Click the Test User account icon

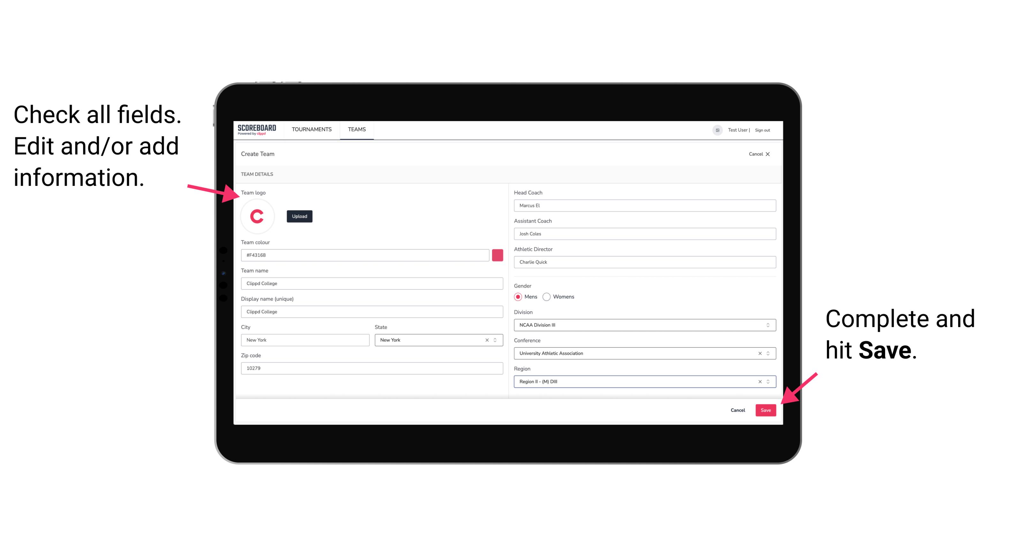[x=715, y=129]
